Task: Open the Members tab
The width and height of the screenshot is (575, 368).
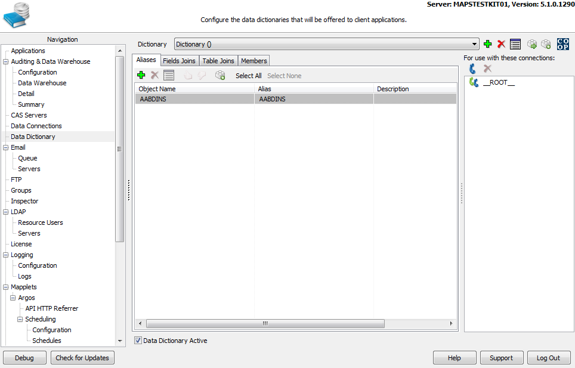Action: [254, 61]
